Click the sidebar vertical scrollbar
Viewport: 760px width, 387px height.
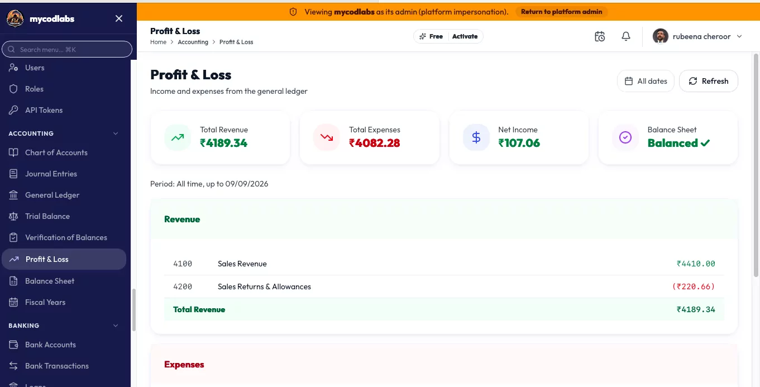133,310
